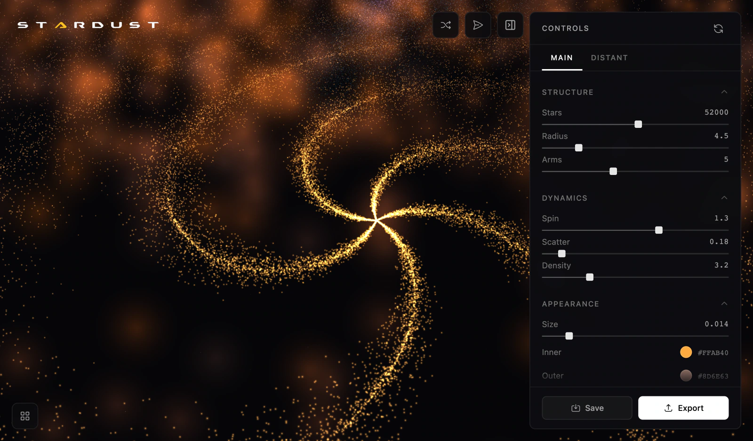Click the Spin slider handle
Screen dimensions: 753x441
click(x=659, y=230)
